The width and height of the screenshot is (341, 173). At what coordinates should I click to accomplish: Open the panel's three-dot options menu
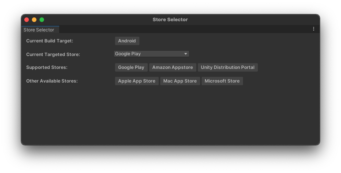pos(314,29)
